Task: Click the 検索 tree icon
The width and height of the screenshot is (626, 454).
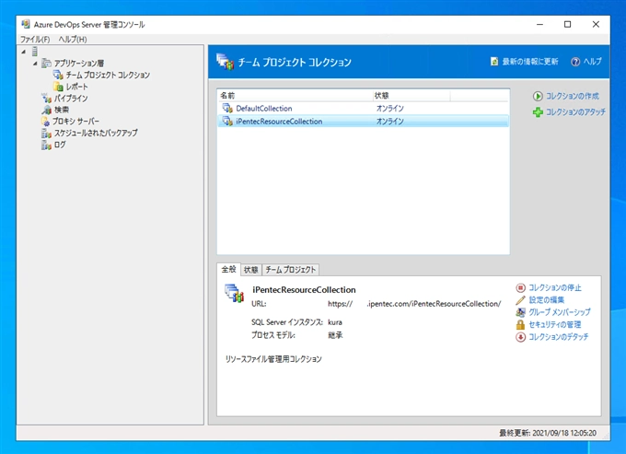Action: 46,110
